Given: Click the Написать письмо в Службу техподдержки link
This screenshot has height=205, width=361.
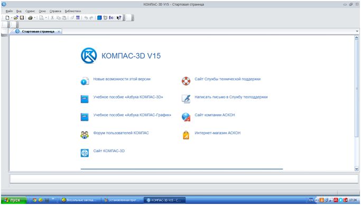Looking at the screenshot, I should coord(231,97).
